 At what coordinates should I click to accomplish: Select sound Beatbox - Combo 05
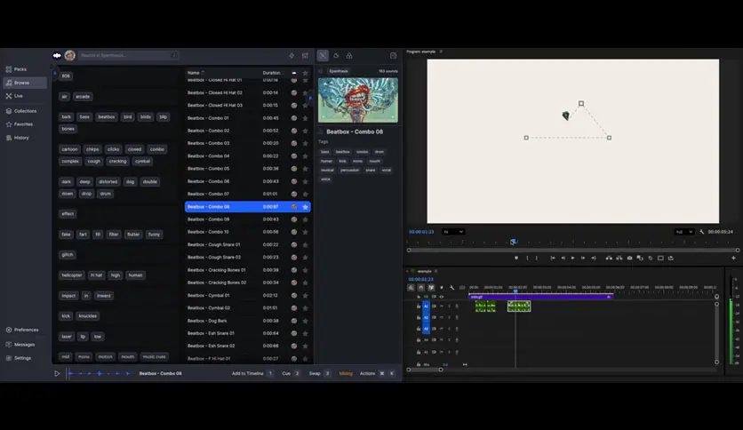[248, 169]
